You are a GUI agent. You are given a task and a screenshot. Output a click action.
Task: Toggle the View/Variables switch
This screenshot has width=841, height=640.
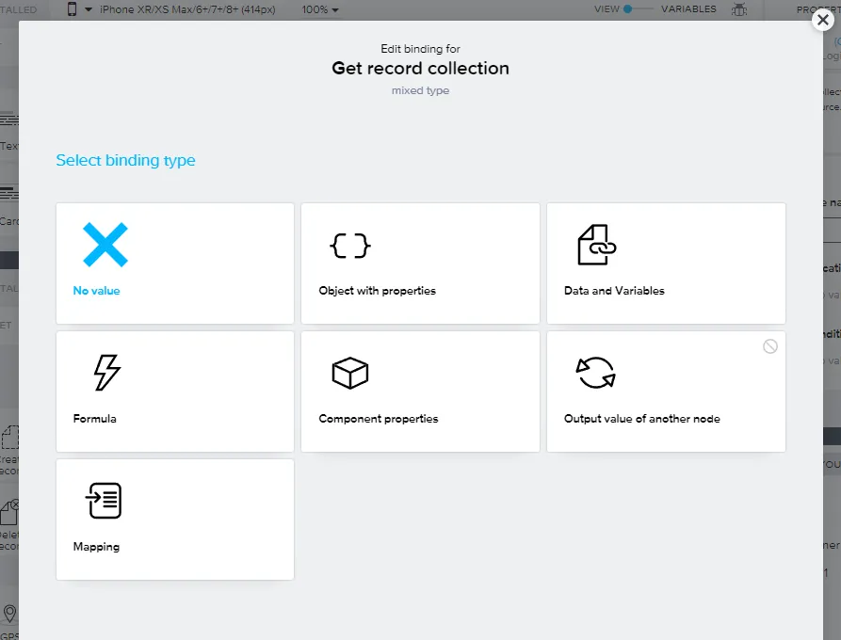[x=639, y=9]
